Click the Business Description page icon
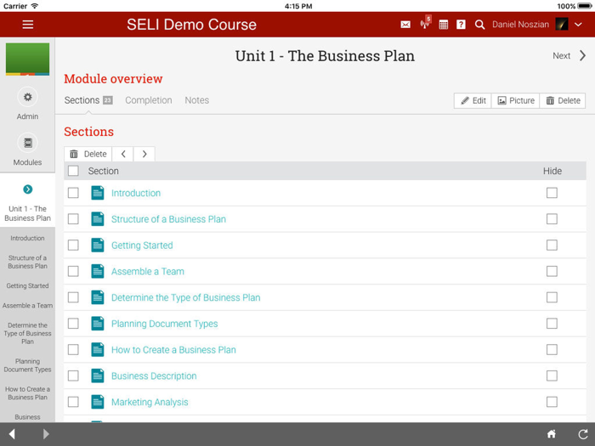Viewport: 595px width, 446px height. (98, 375)
